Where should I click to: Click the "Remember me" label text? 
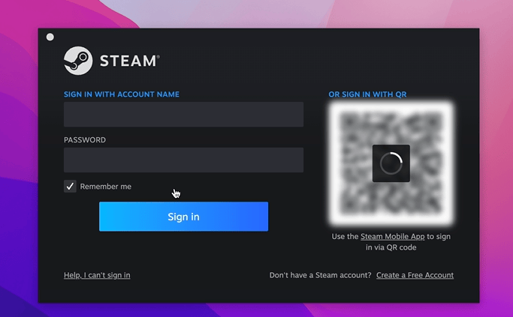(x=105, y=187)
